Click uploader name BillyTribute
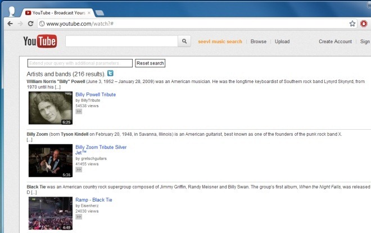 [x=91, y=100]
